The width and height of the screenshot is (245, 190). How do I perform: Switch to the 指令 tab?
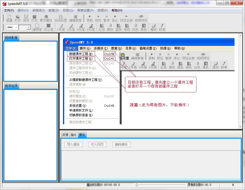[x=74, y=135]
